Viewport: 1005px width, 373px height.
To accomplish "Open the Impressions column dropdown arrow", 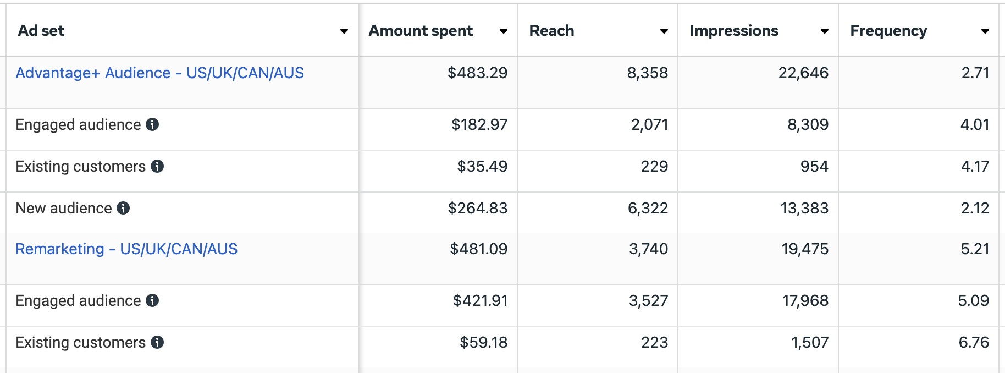I will tap(825, 31).
